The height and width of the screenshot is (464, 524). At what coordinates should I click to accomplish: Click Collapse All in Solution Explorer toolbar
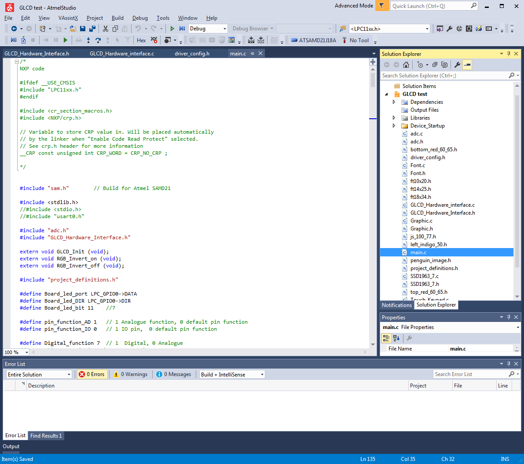(x=435, y=65)
